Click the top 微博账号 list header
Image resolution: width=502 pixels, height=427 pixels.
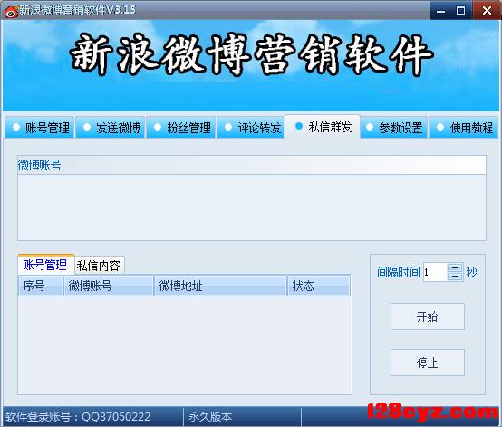(252, 165)
